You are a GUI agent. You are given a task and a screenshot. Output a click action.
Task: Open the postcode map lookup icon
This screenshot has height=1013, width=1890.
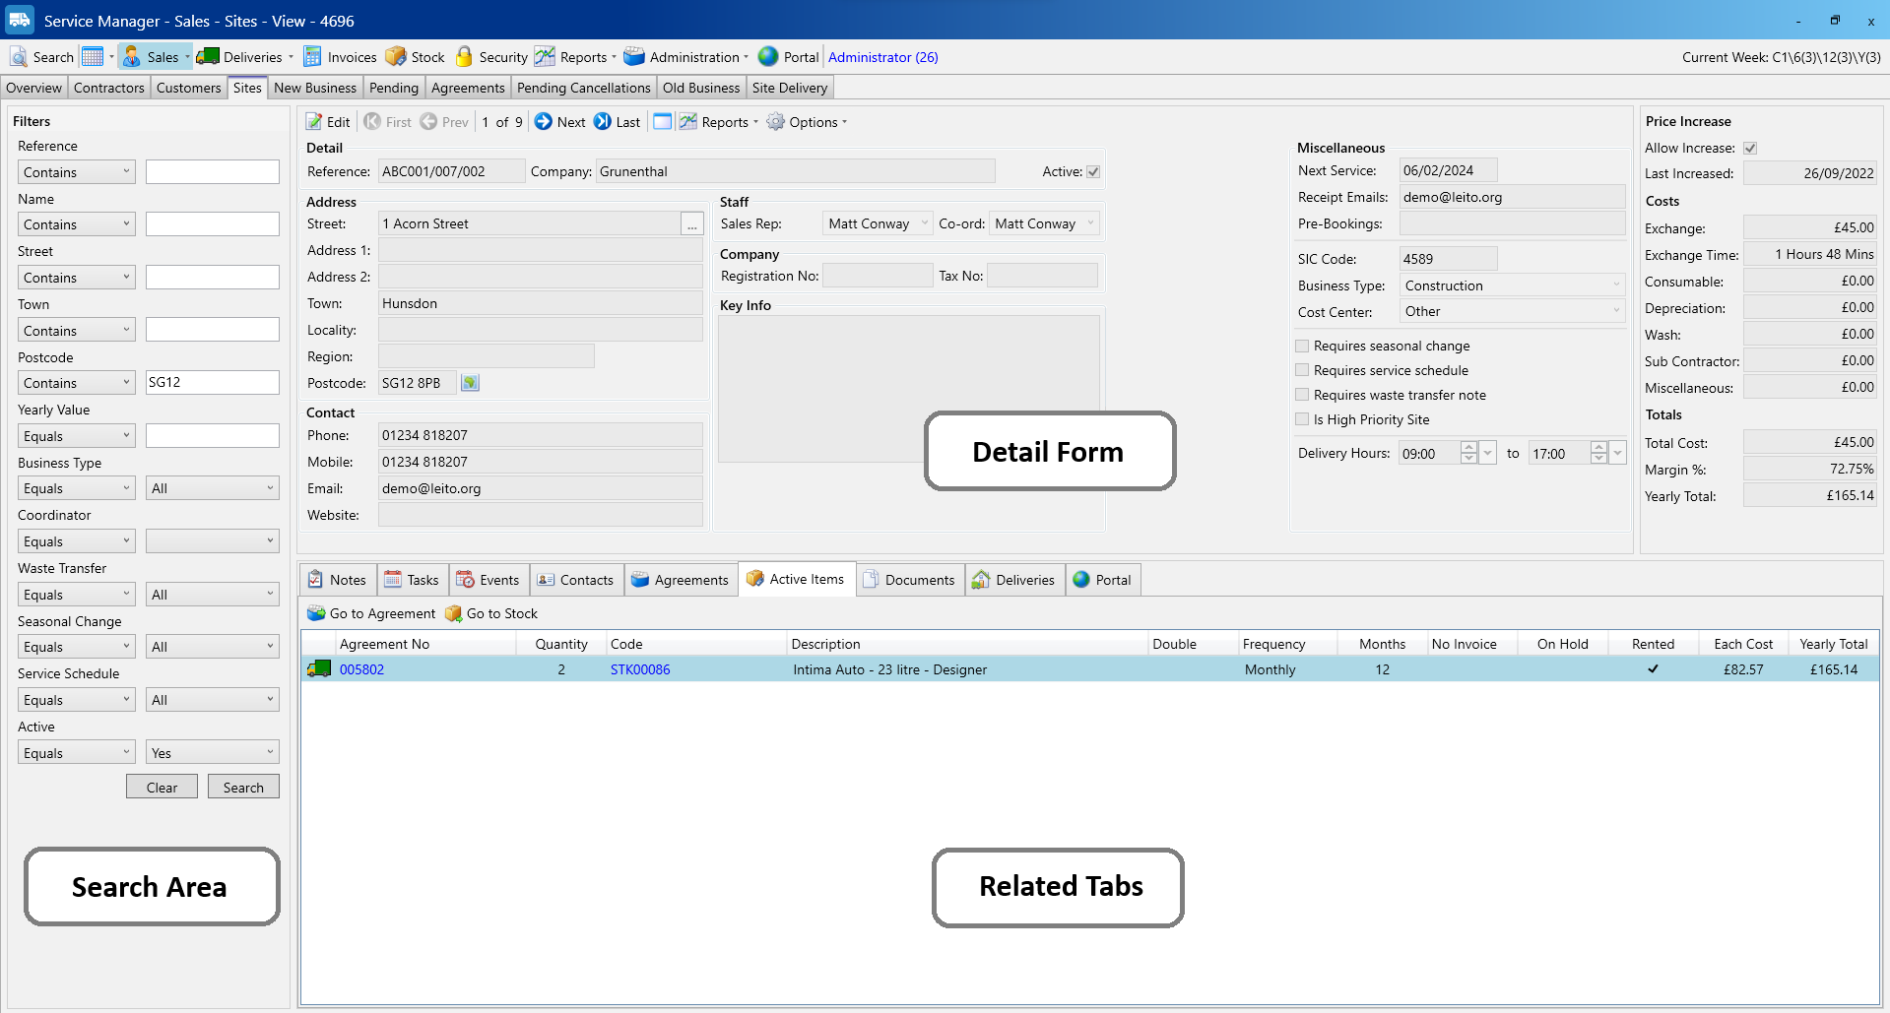[471, 383]
